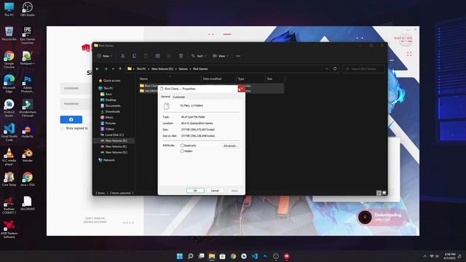The width and height of the screenshot is (466, 262).
Task: Open Advanced attributes in Properties dialog
Action: tap(231, 146)
